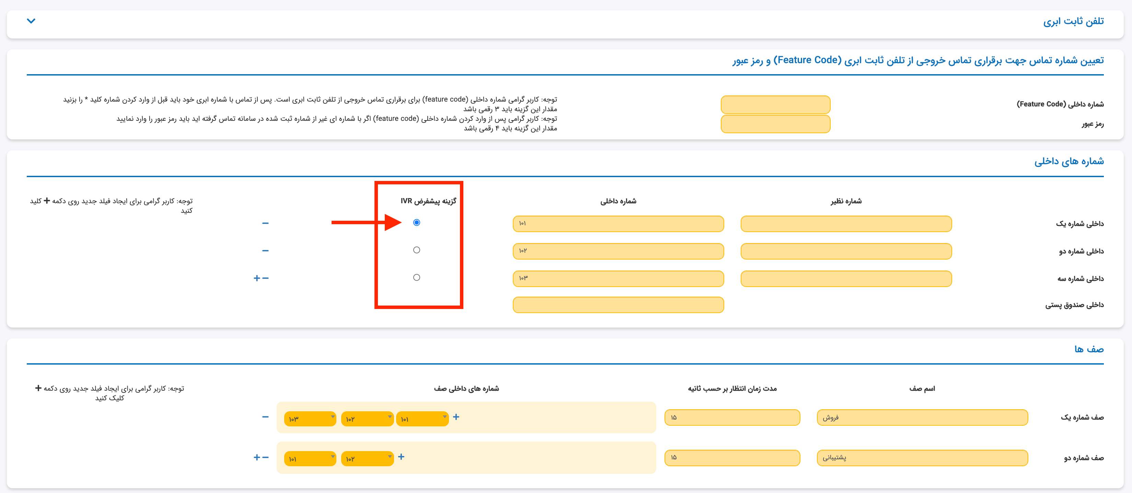This screenshot has width=1132, height=493.
Task: Click the تلفن ثابت ابری panel title
Action: point(1073,21)
